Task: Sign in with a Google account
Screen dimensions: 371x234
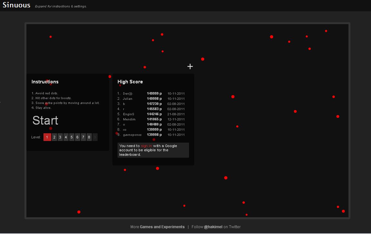Action: coord(146,145)
